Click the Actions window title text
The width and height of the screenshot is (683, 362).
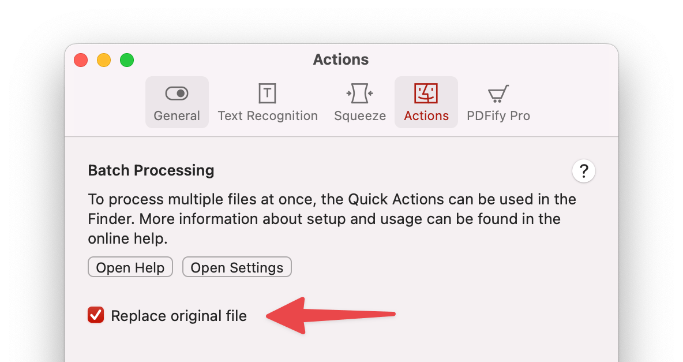click(341, 59)
